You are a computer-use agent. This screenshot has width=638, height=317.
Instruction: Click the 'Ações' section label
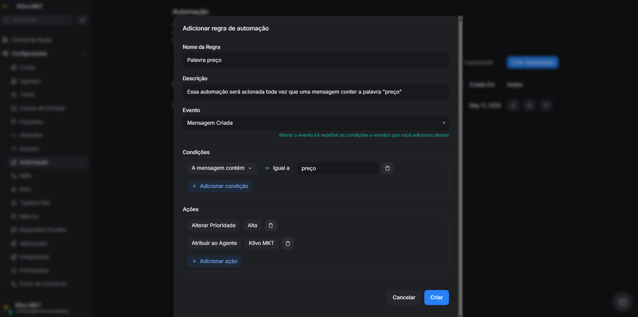(x=190, y=209)
